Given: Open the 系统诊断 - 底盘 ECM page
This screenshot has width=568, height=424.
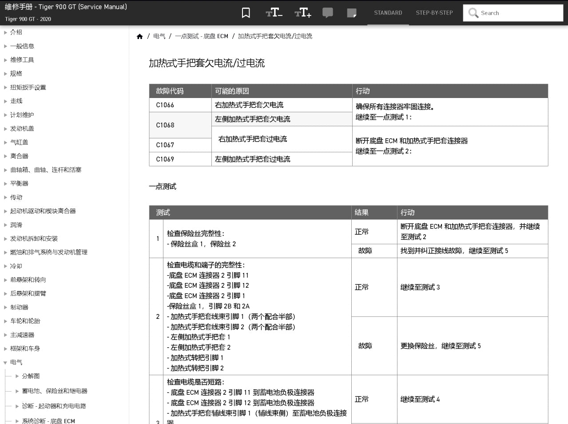Looking at the screenshot, I should click(49, 420).
